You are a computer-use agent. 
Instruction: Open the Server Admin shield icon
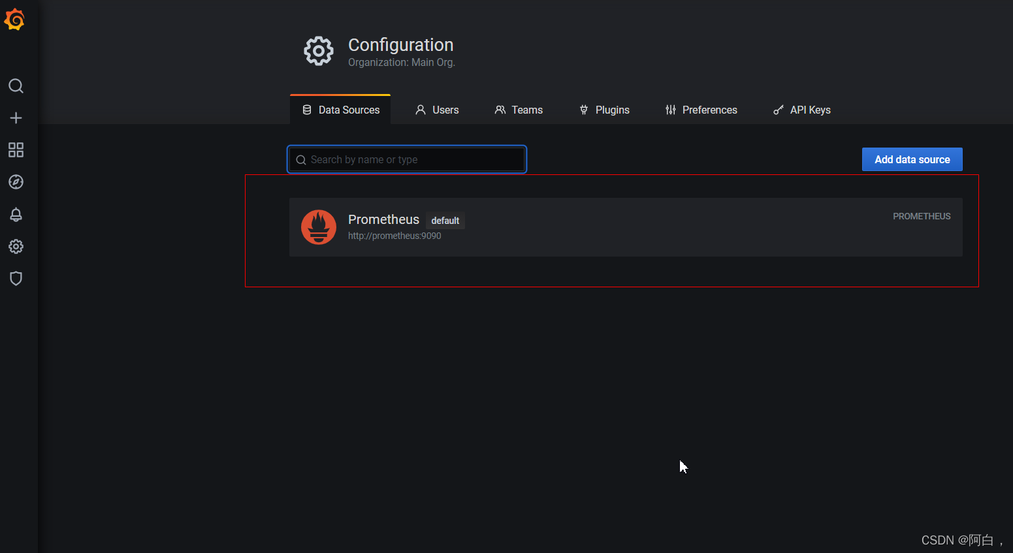(16, 278)
